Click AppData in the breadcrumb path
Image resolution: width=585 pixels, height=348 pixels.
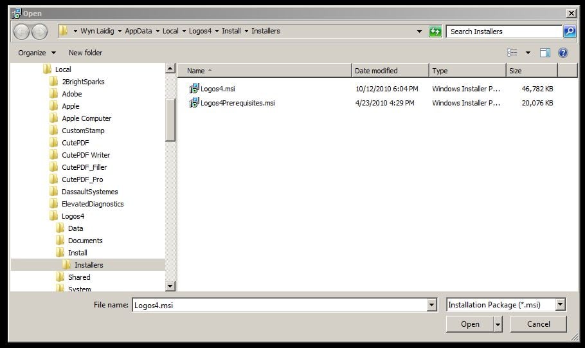[138, 31]
